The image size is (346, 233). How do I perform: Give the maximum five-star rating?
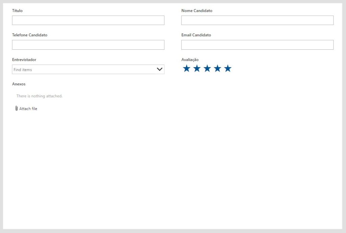click(x=228, y=69)
